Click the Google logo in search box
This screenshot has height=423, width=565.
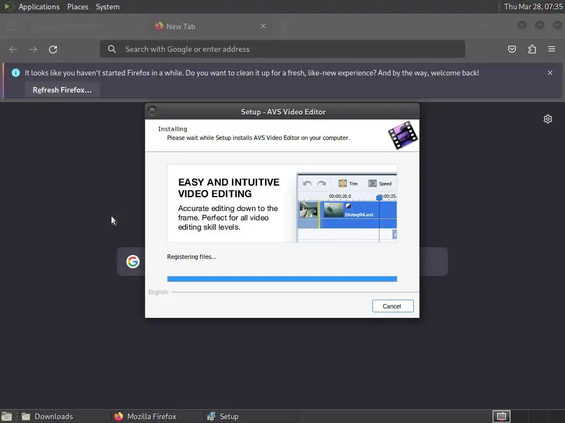[x=133, y=262]
